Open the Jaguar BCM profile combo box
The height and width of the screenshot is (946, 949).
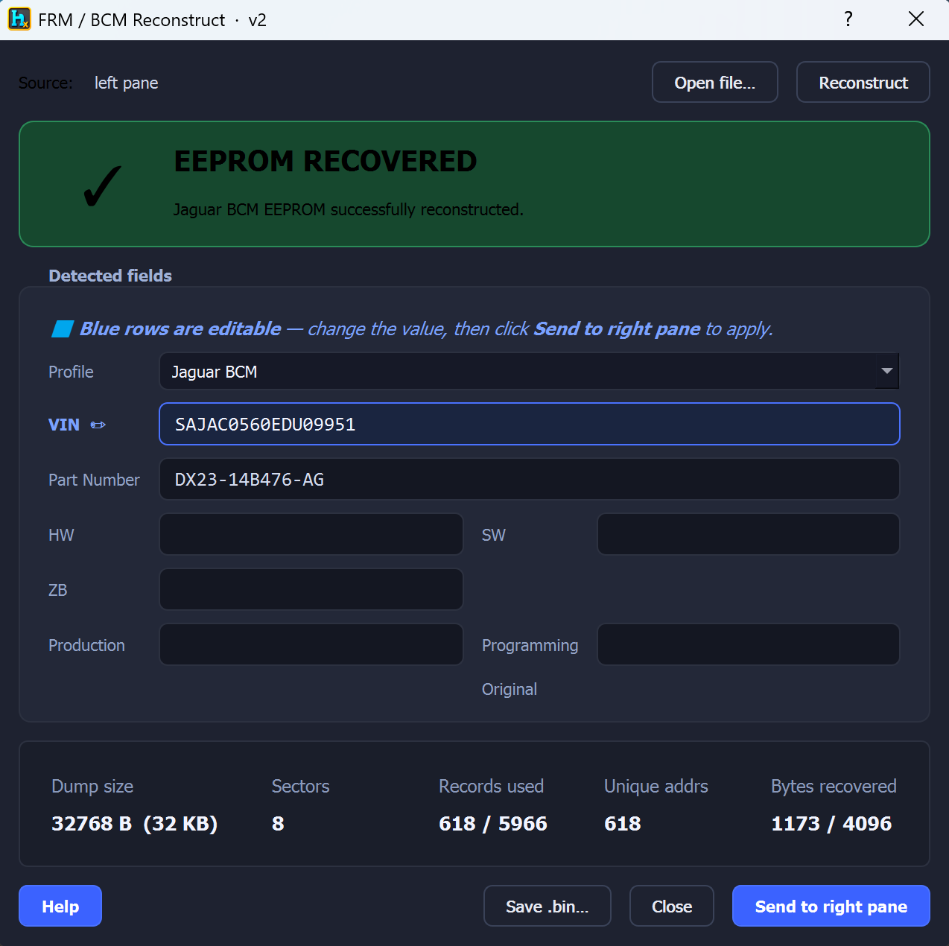tap(529, 371)
